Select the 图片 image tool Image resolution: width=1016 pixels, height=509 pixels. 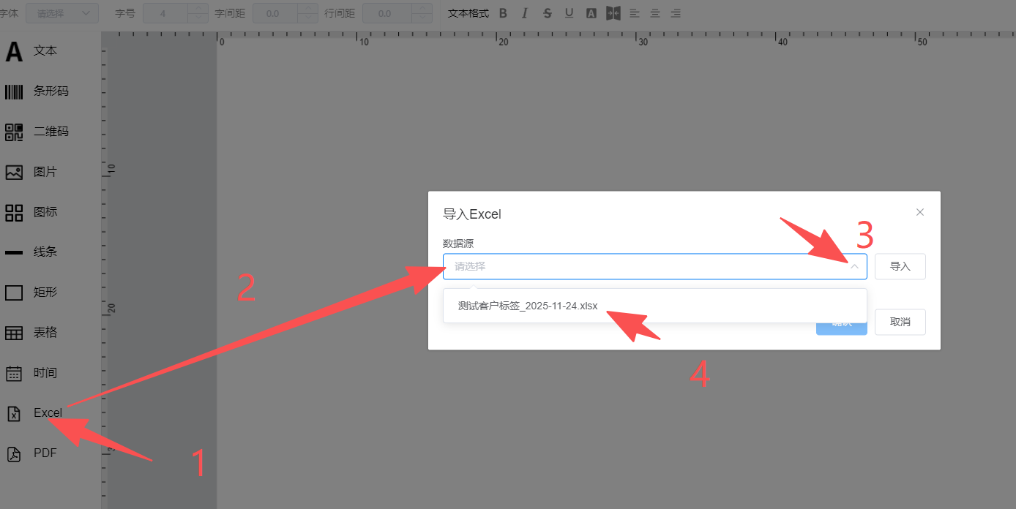(33, 172)
